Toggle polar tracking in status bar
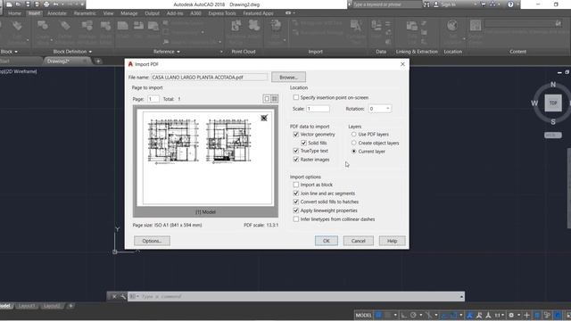Screen dimensions: 571x321 (413, 315)
